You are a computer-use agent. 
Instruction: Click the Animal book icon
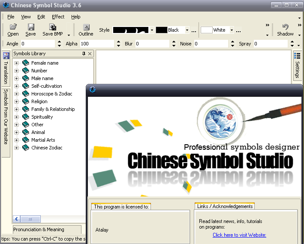click(x=26, y=132)
